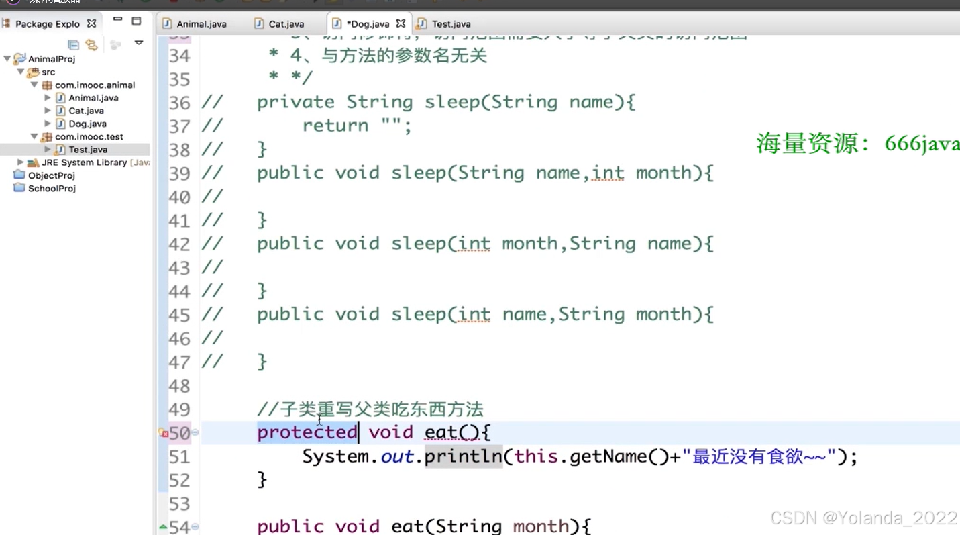Screen dimensions: 960x535
Task: Click the AnimalProj project icon
Action: tap(19, 59)
